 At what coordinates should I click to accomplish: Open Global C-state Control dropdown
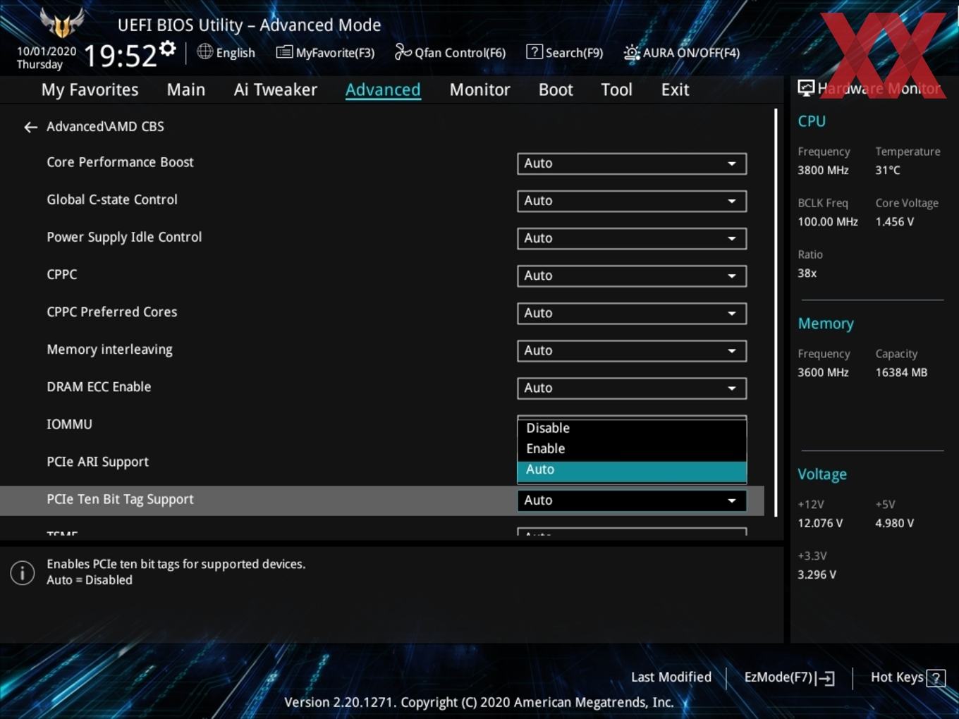pyautogui.click(x=632, y=201)
